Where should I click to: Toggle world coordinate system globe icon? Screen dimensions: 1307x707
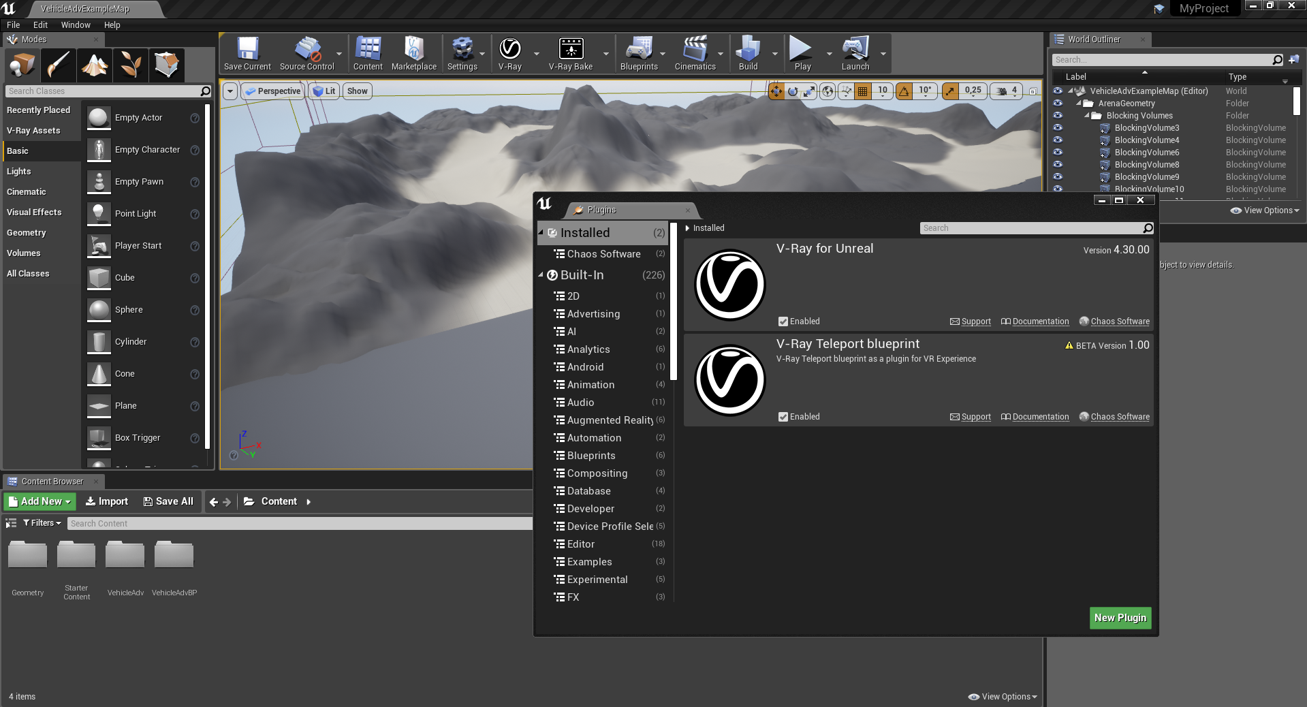(x=828, y=91)
